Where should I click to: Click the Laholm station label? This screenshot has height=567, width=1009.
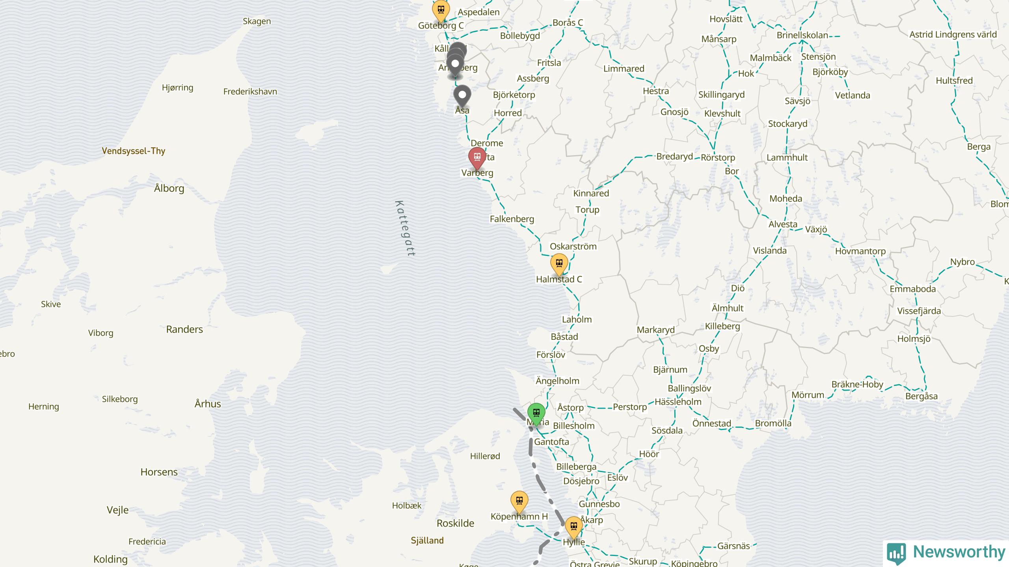577,319
